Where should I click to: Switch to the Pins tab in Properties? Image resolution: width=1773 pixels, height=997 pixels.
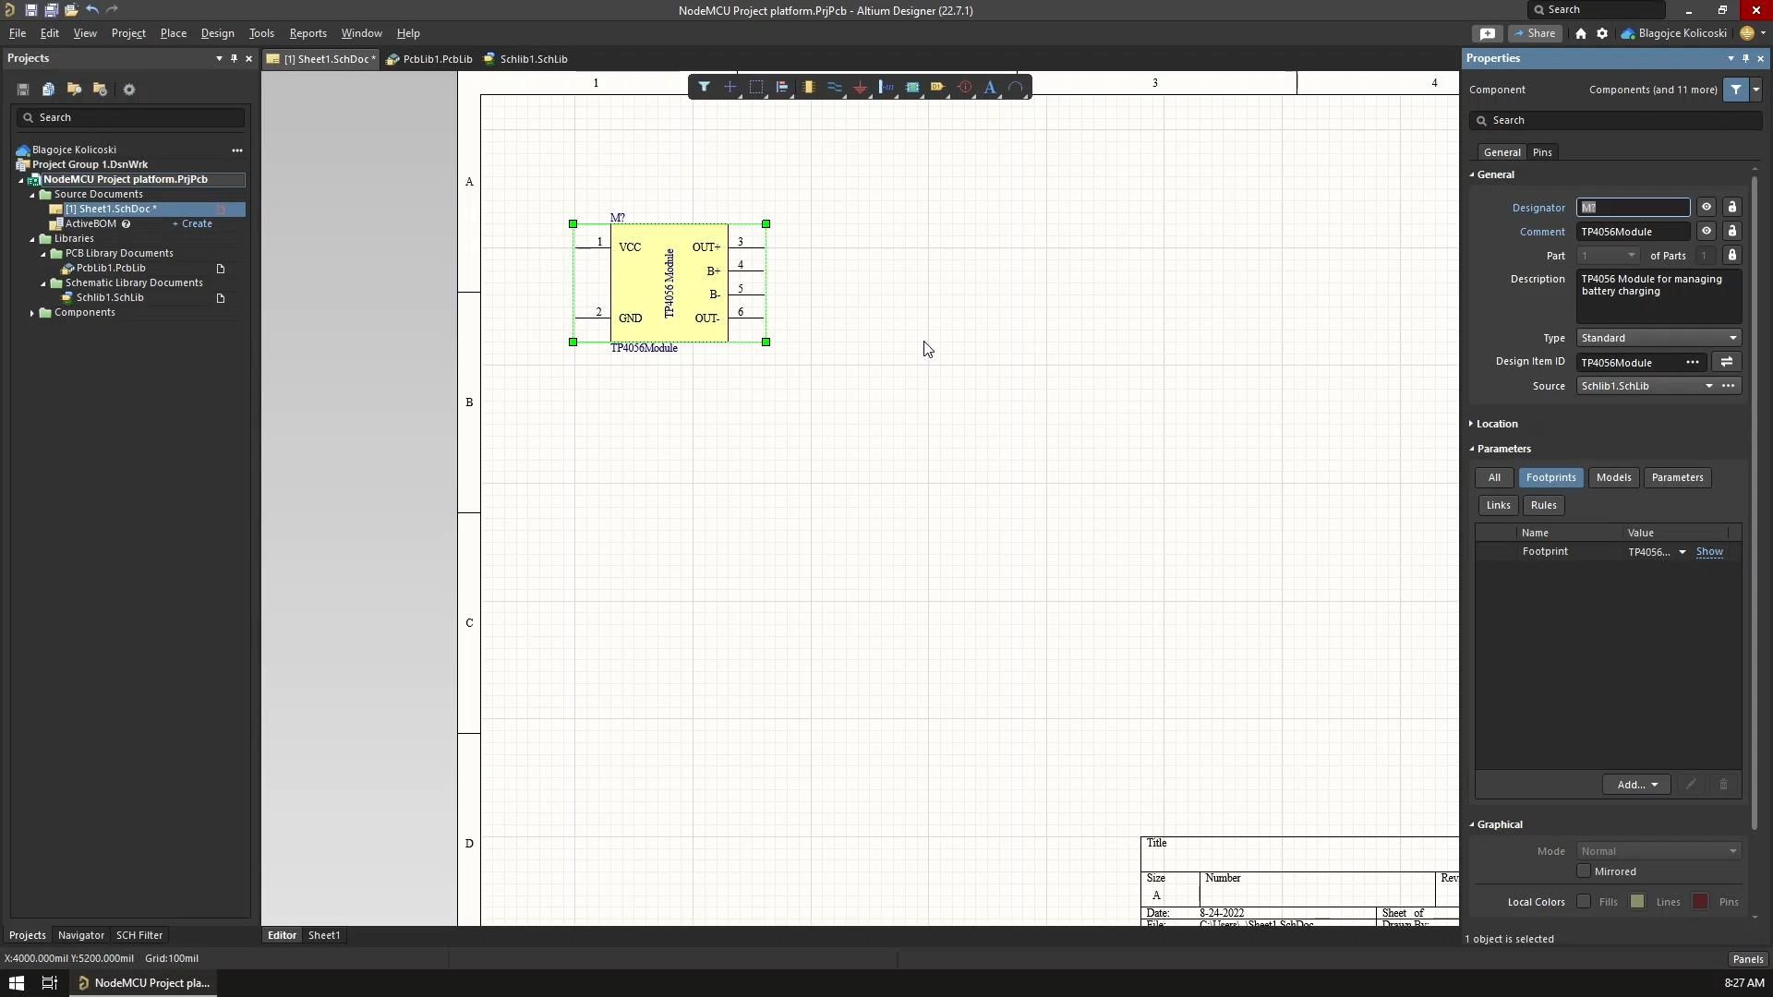(x=1542, y=151)
